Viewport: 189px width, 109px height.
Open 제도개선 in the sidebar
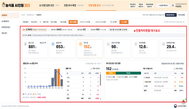[x=4, y=33]
